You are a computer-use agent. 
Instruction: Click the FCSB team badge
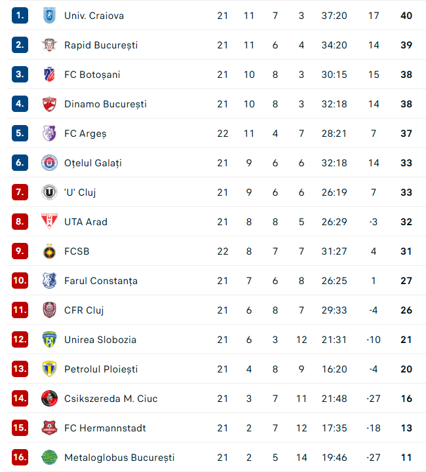tap(49, 251)
